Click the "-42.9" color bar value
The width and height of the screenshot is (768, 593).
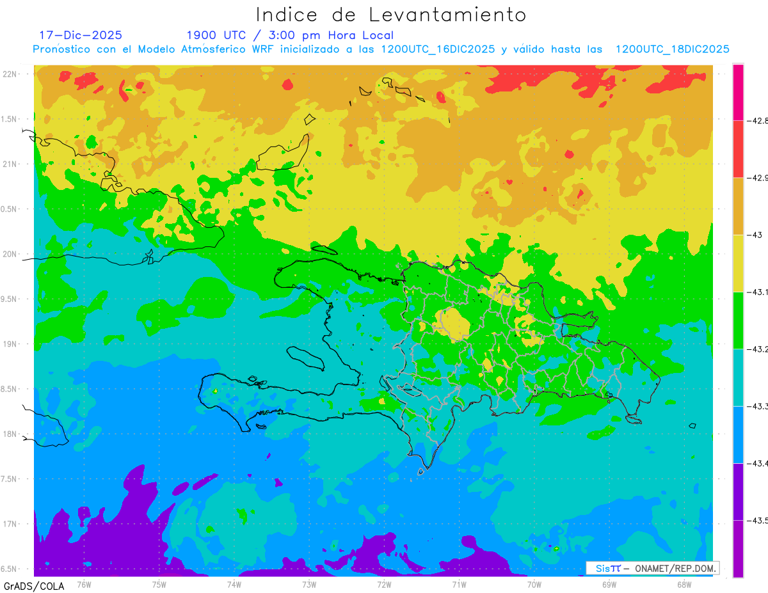tap(756, 178)
